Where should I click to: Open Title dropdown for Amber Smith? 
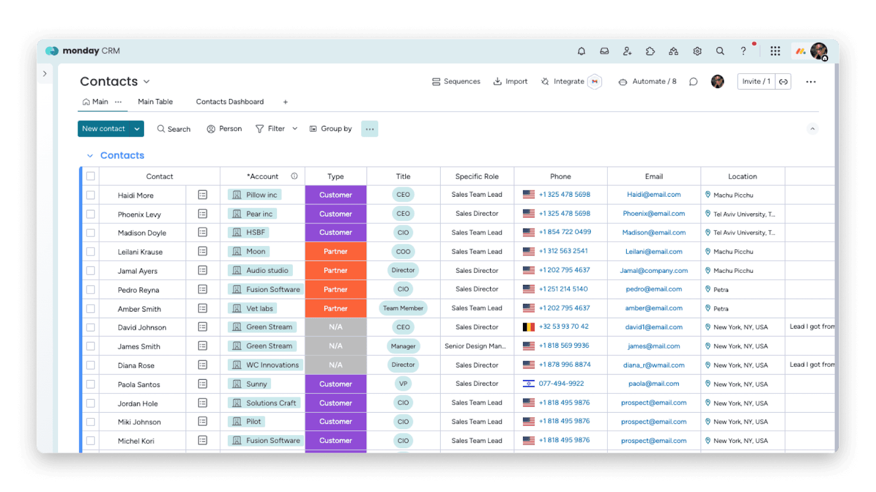[x=403, y=308]
